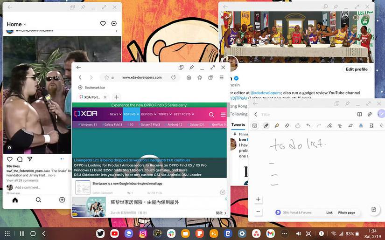
Task: Click Edit profile on Twitter
Action: pos(357,69)
